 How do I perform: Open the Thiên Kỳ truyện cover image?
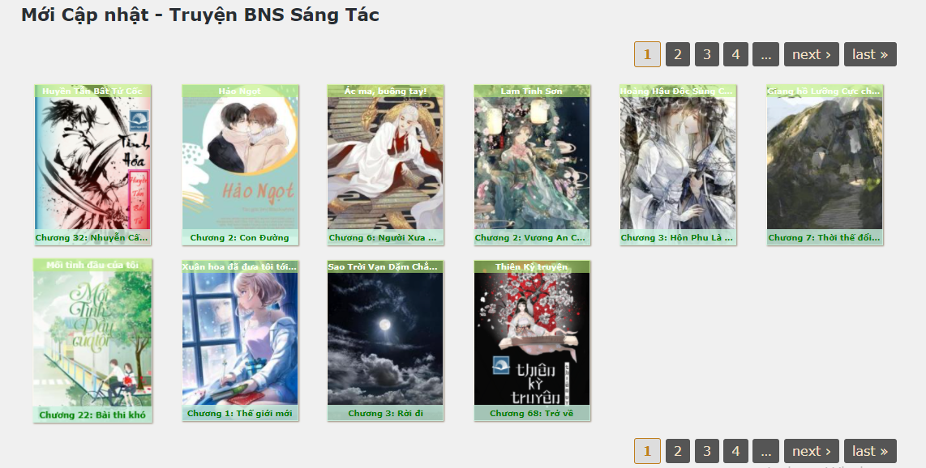531,339
